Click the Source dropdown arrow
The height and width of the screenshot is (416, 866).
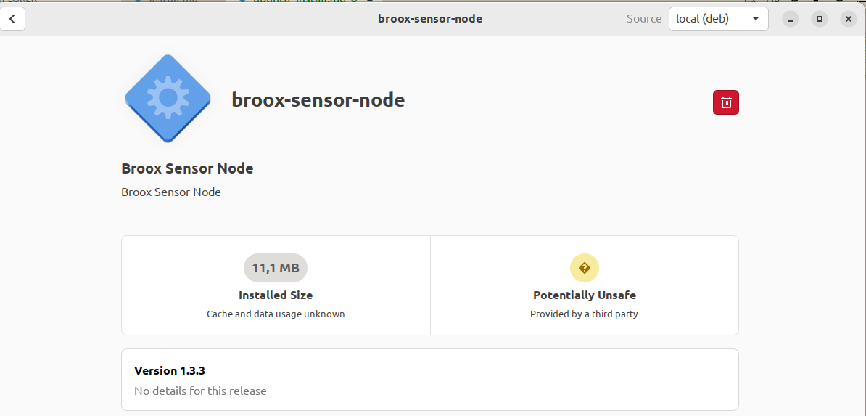(756, 19)
